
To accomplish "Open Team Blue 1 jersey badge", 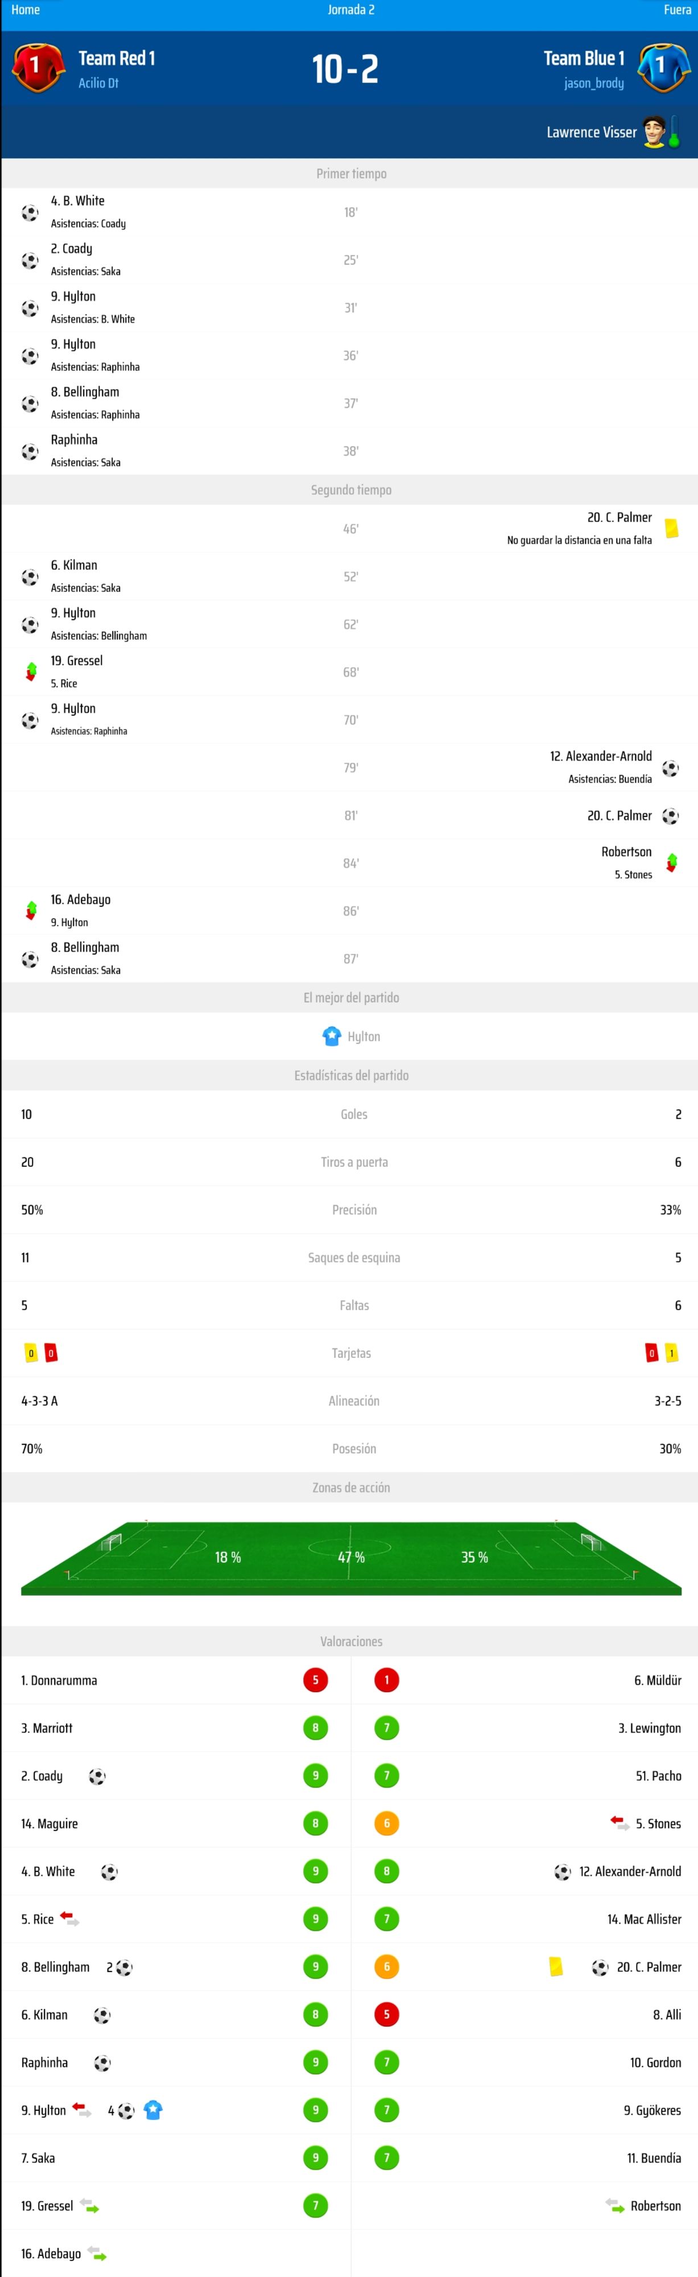I will pos(663,67).
